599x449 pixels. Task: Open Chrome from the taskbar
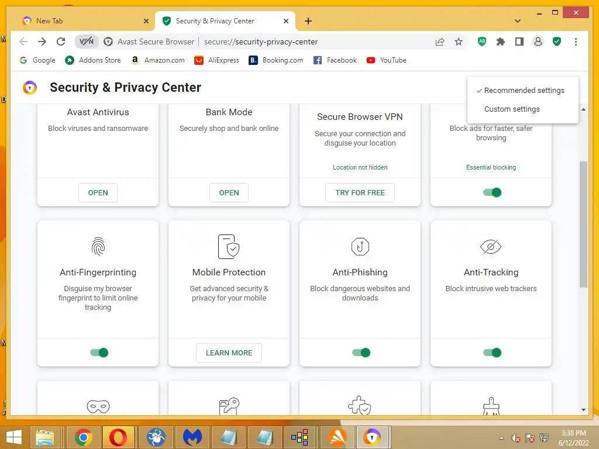tap(83, 437)
